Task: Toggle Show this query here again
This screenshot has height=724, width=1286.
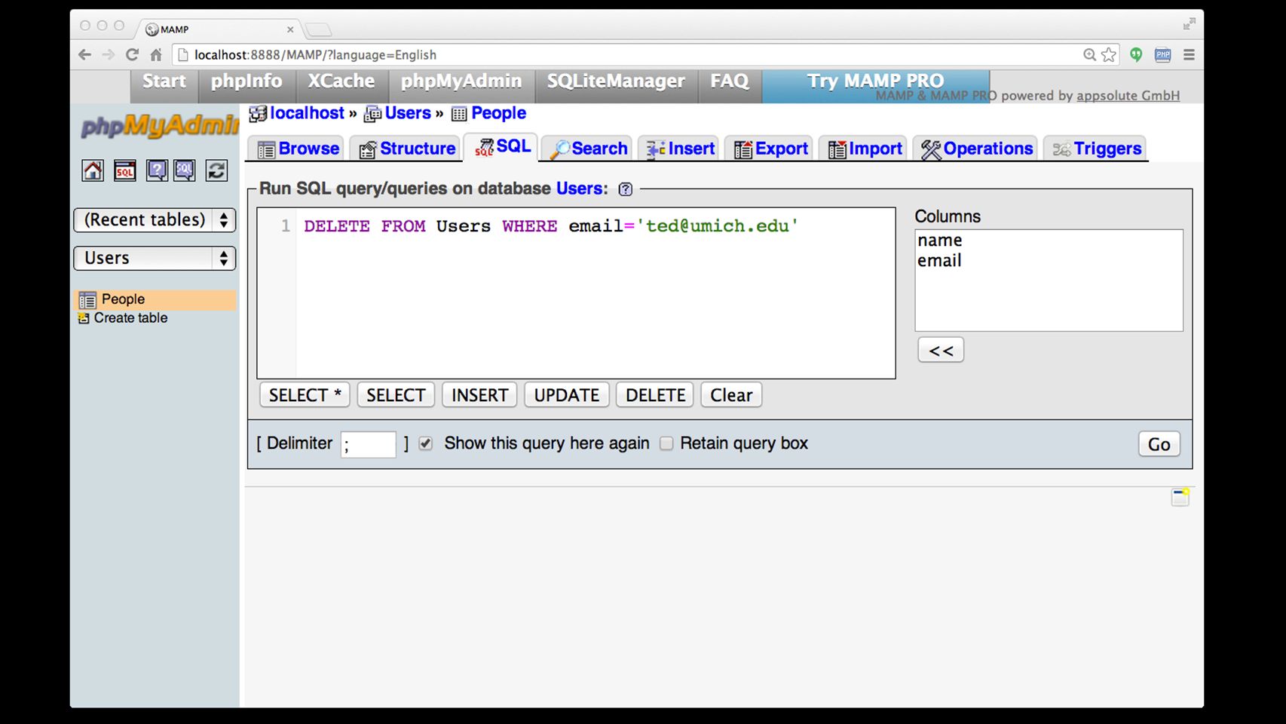Action: (x=426, y=443)
